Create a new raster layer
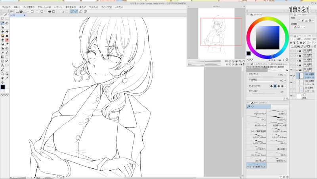Image resolution: width=317 pixels, height=179 pixels. tap(292, 46)
